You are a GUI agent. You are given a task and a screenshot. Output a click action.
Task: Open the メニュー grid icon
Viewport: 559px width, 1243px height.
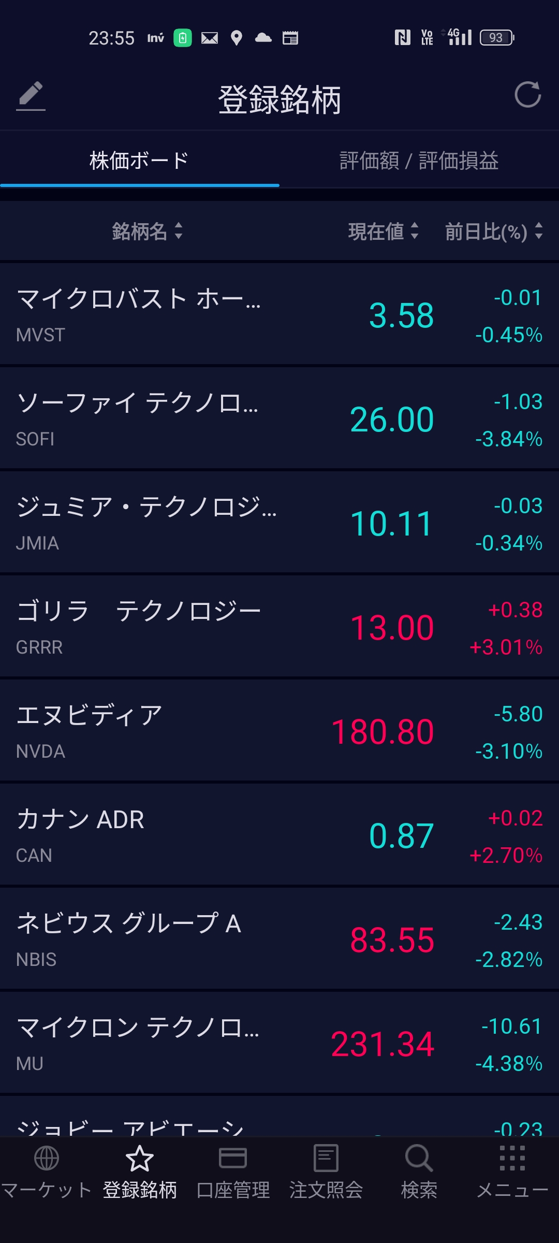(x=512, y=1158)
